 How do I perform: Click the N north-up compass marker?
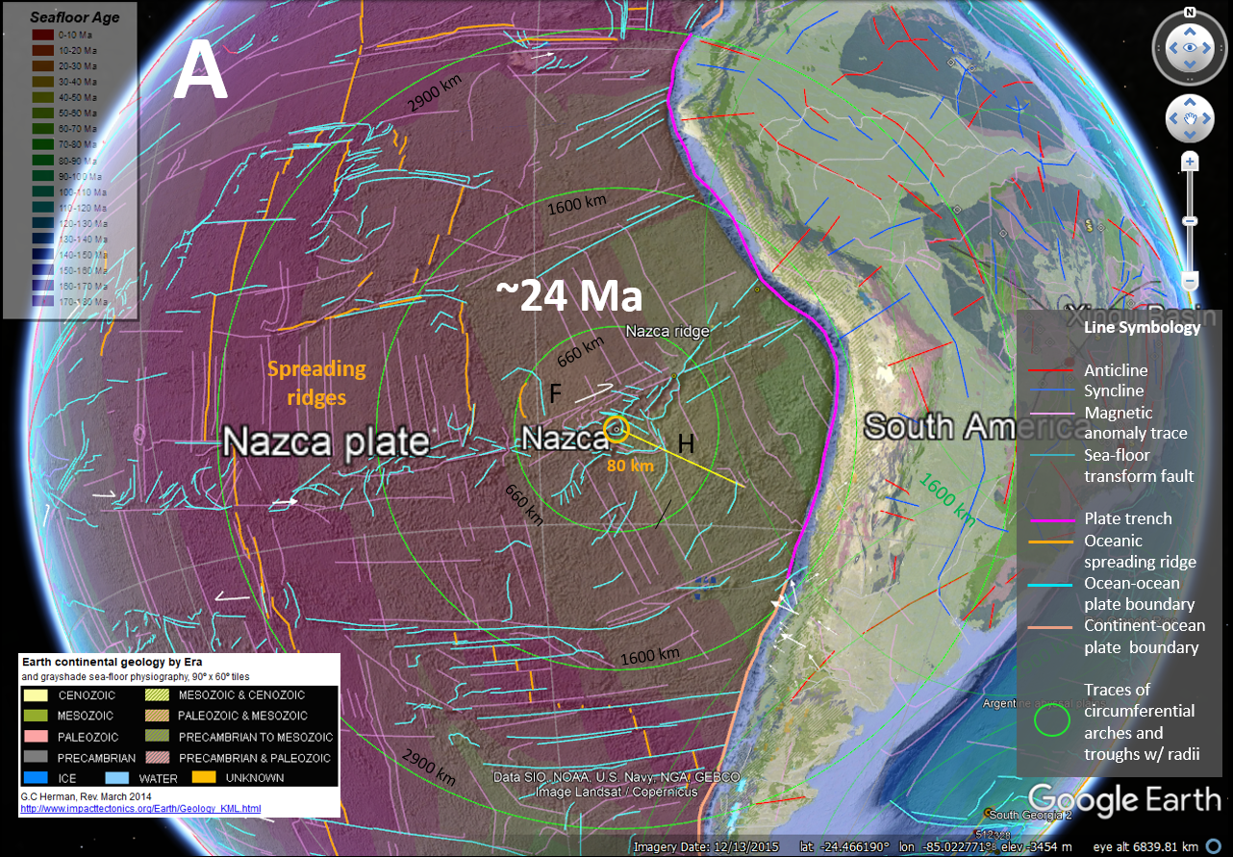click(1190, 13)
